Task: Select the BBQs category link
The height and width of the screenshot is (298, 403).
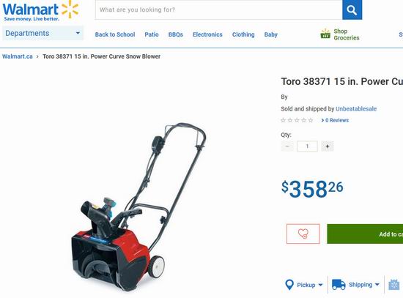Action: pos(176,34)
